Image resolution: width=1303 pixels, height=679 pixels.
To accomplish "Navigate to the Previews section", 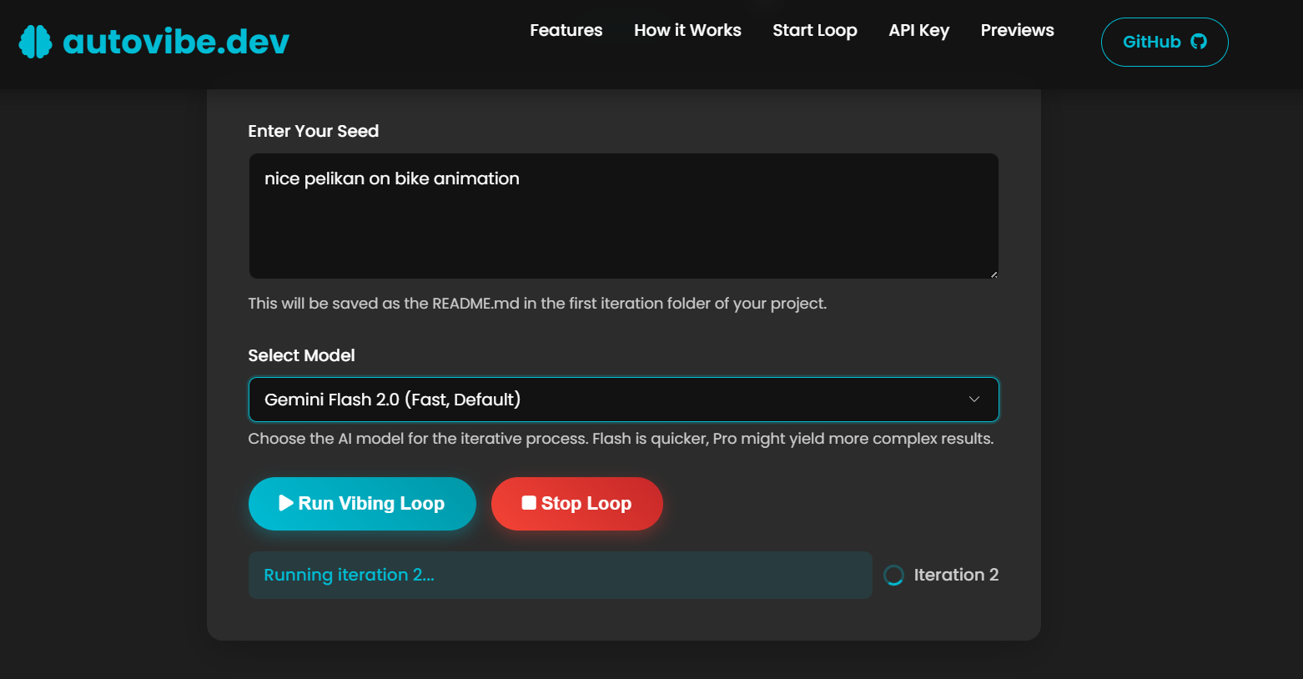I will [x=1017, y=31].
